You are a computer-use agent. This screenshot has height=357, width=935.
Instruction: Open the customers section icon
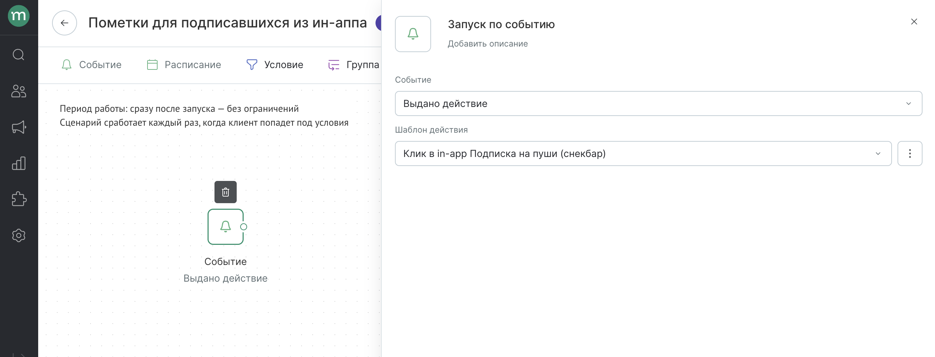coord(18,91)
